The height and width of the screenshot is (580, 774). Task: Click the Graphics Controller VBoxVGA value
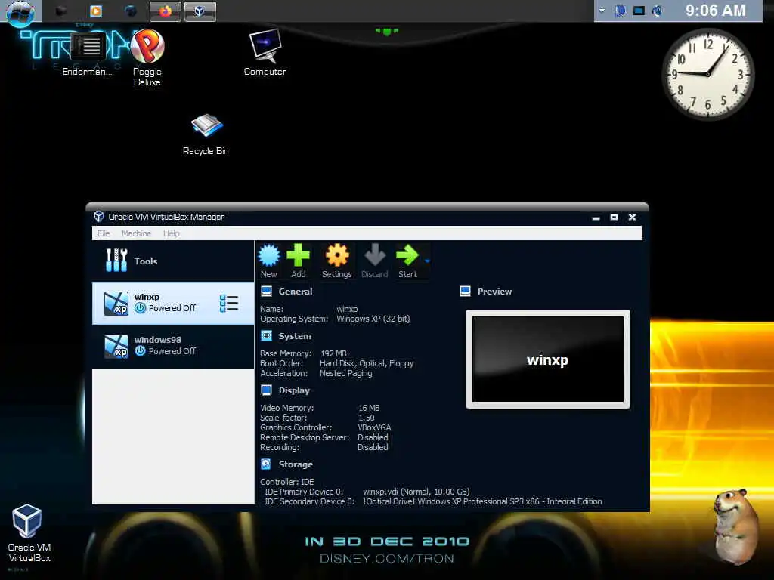(x=374, y=427)
